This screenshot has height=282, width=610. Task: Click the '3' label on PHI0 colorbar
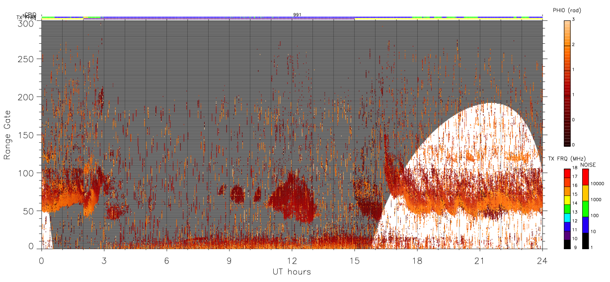573,19
